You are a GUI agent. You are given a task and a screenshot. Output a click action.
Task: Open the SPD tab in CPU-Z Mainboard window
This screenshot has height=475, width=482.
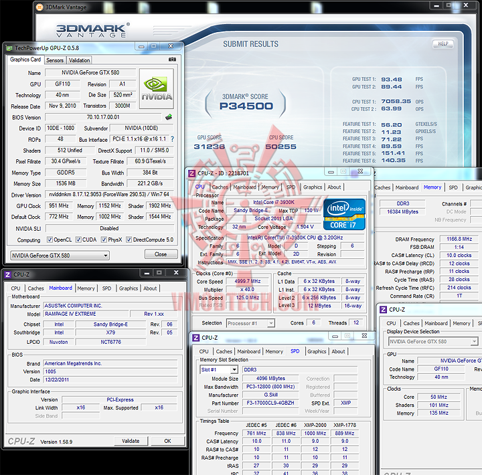coord(106,288)
